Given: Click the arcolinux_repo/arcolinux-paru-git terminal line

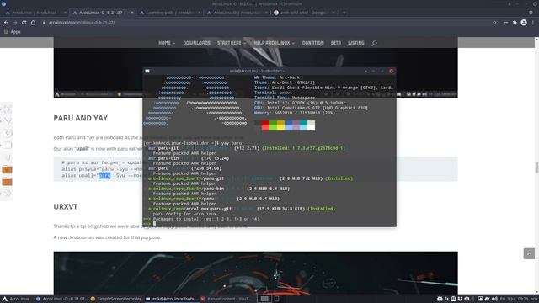Looking at the screenshot, I should coord(242,209).
